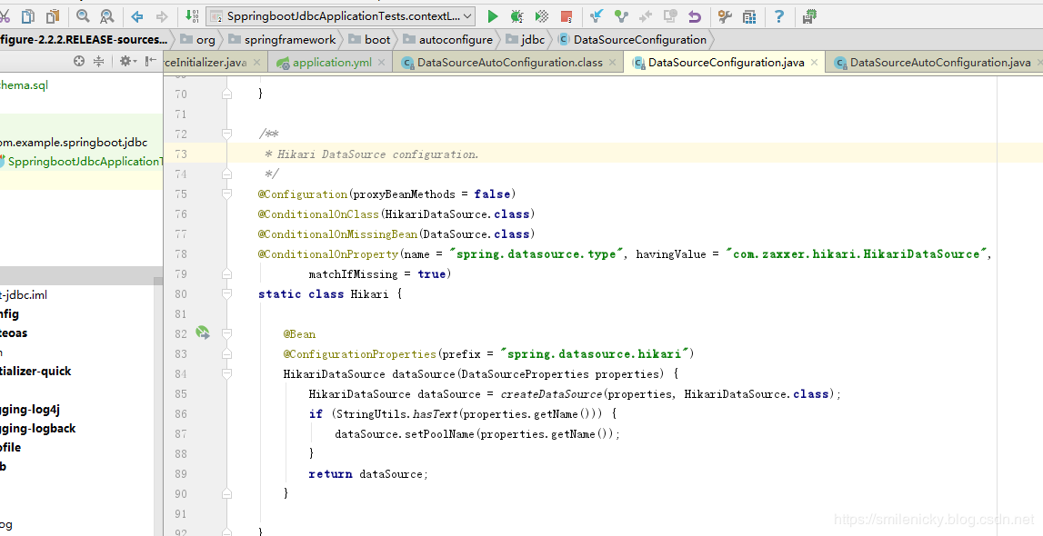Select the DataSourceConfiguration breadcrumb
Screen dimensions: 1043x536
pos(632,39)
